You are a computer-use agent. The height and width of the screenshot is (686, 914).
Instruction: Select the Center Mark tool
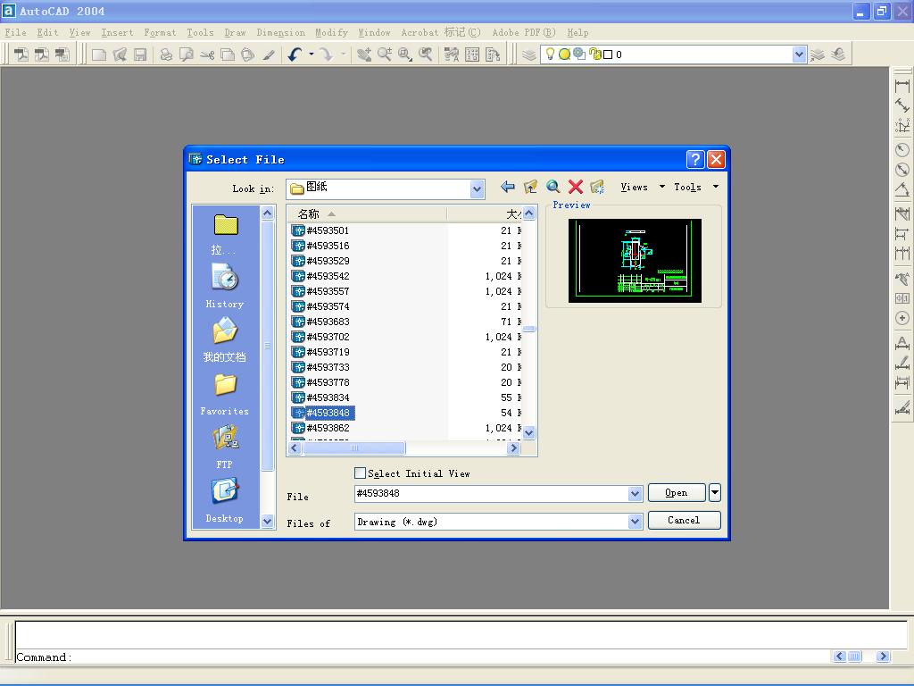[x=902, y=318]
